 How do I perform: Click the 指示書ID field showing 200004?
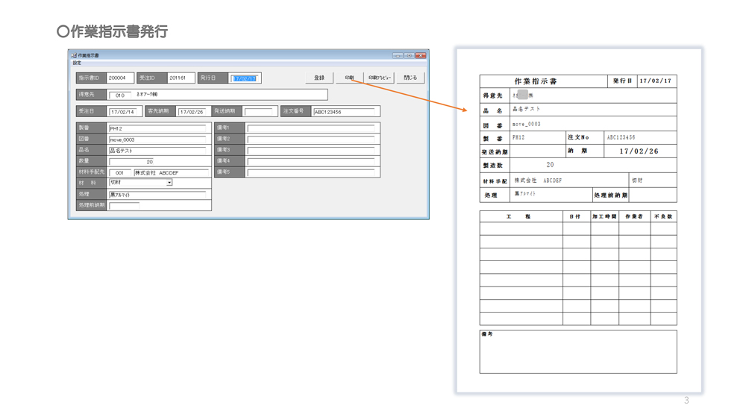[x=120, y=78]
